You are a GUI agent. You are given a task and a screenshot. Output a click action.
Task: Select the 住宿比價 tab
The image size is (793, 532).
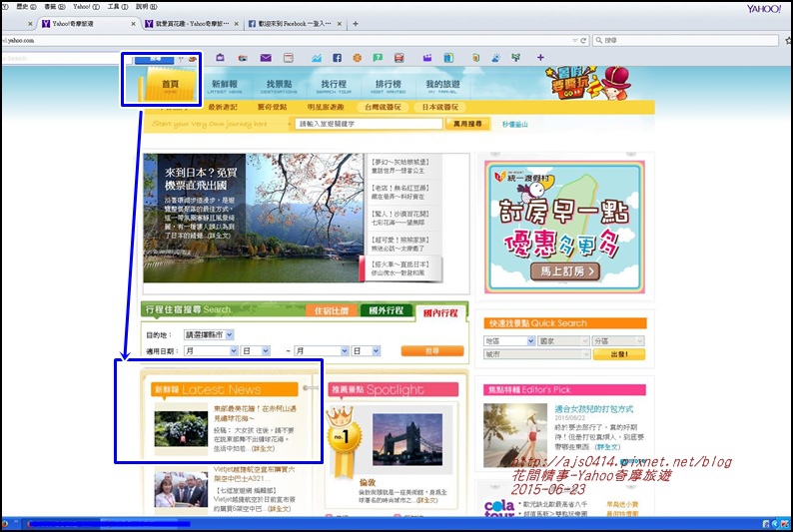pyautogui.click(x=332, y=311)
